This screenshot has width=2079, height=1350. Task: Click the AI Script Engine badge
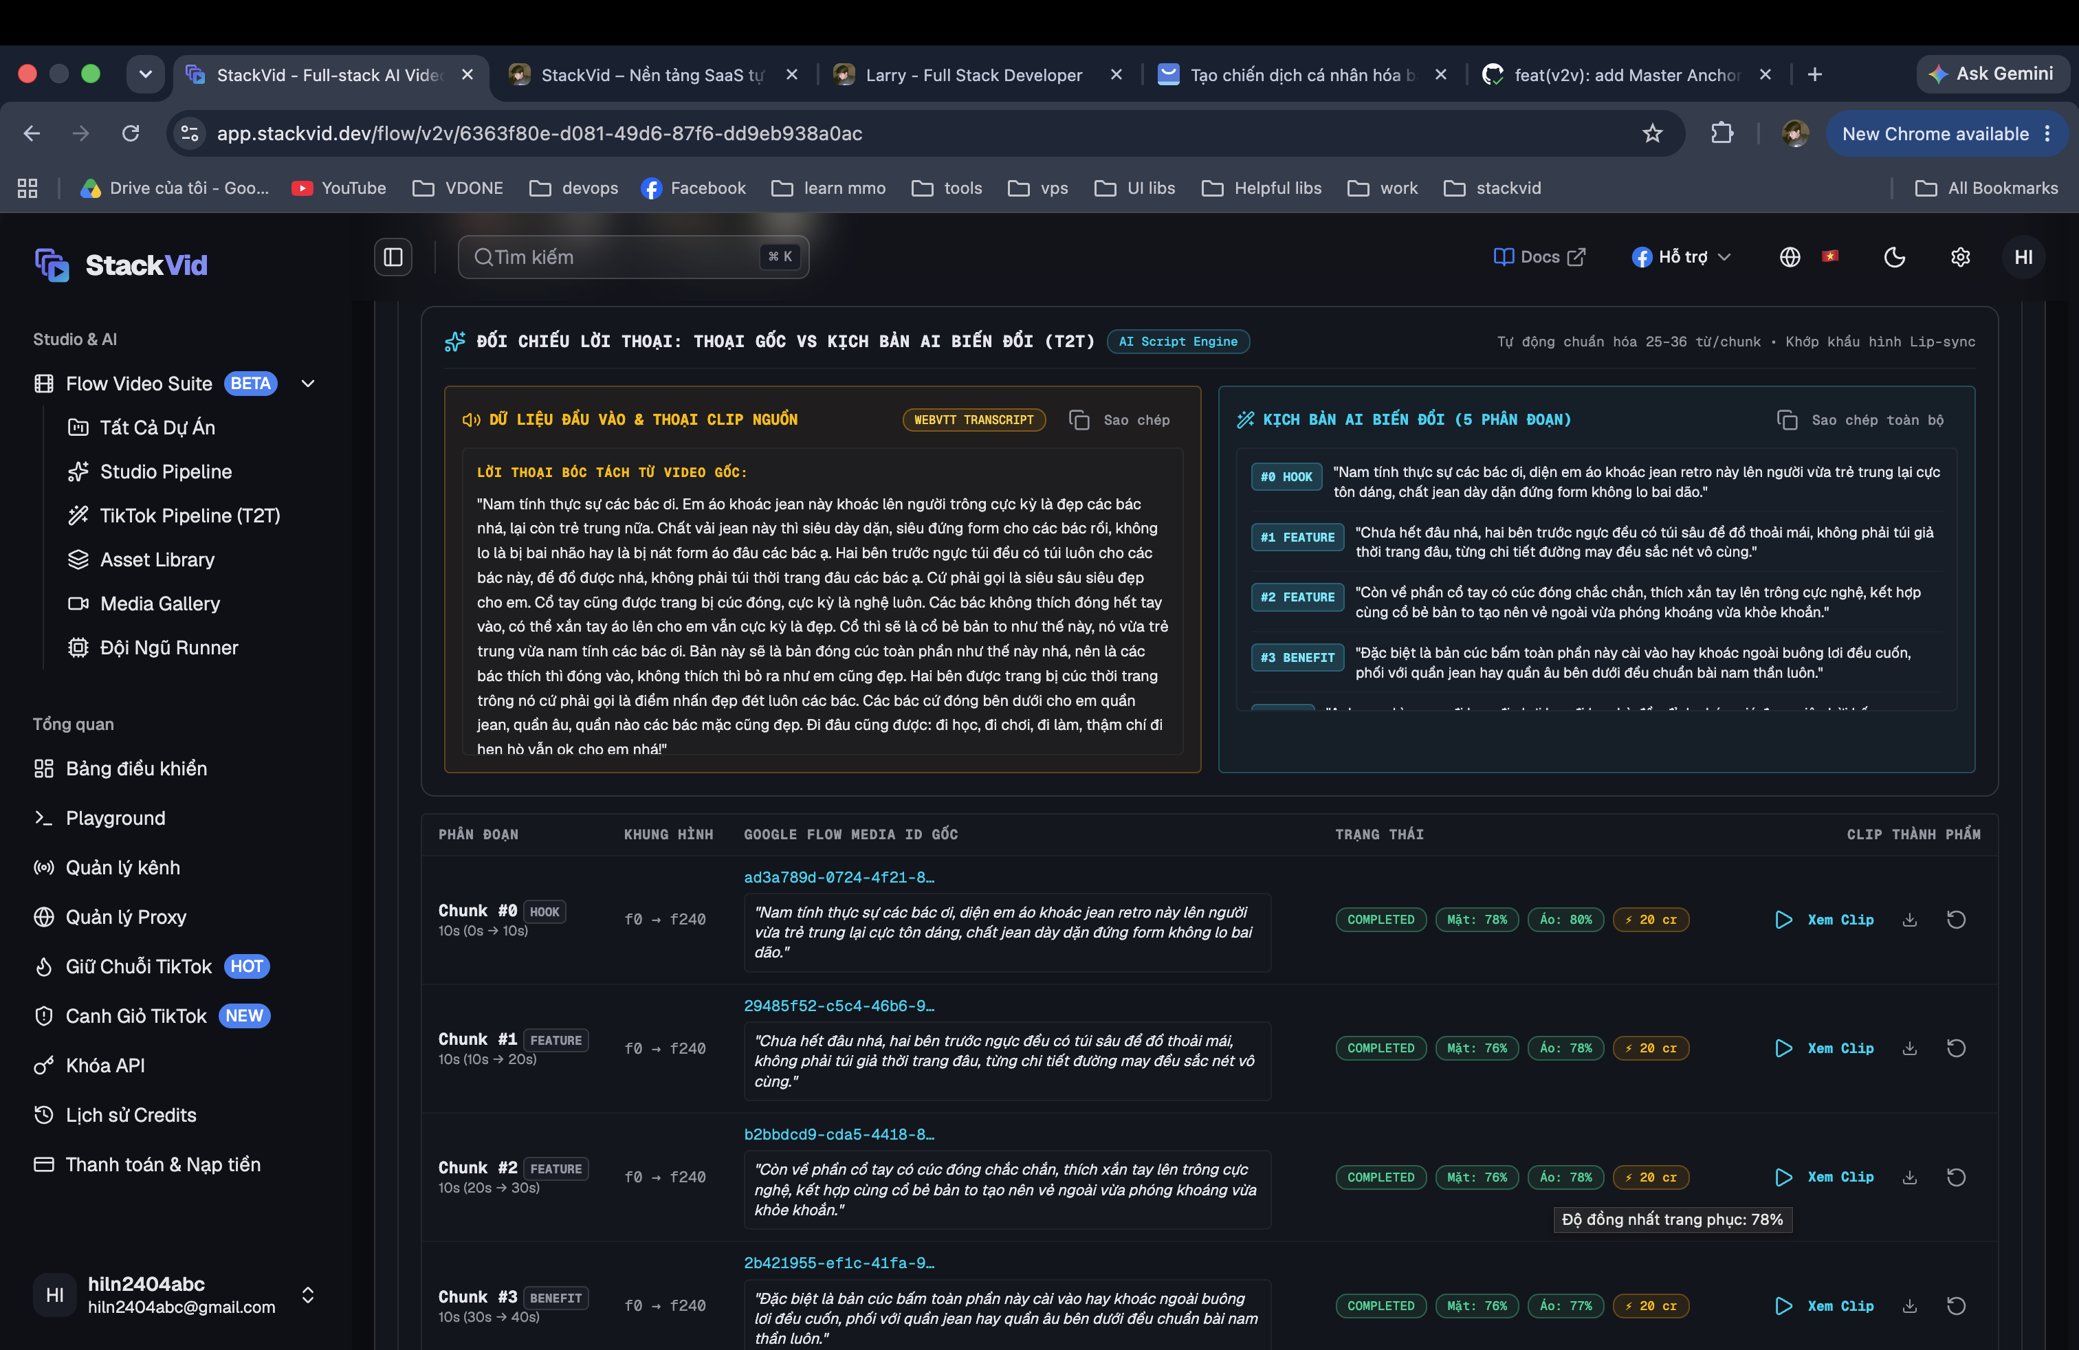1178,342
